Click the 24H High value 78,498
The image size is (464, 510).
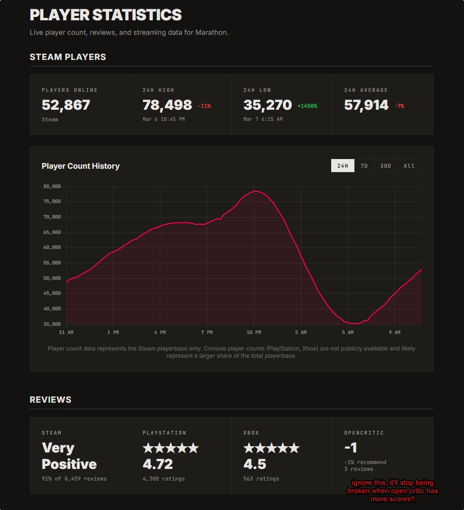[x=168, y=105]
